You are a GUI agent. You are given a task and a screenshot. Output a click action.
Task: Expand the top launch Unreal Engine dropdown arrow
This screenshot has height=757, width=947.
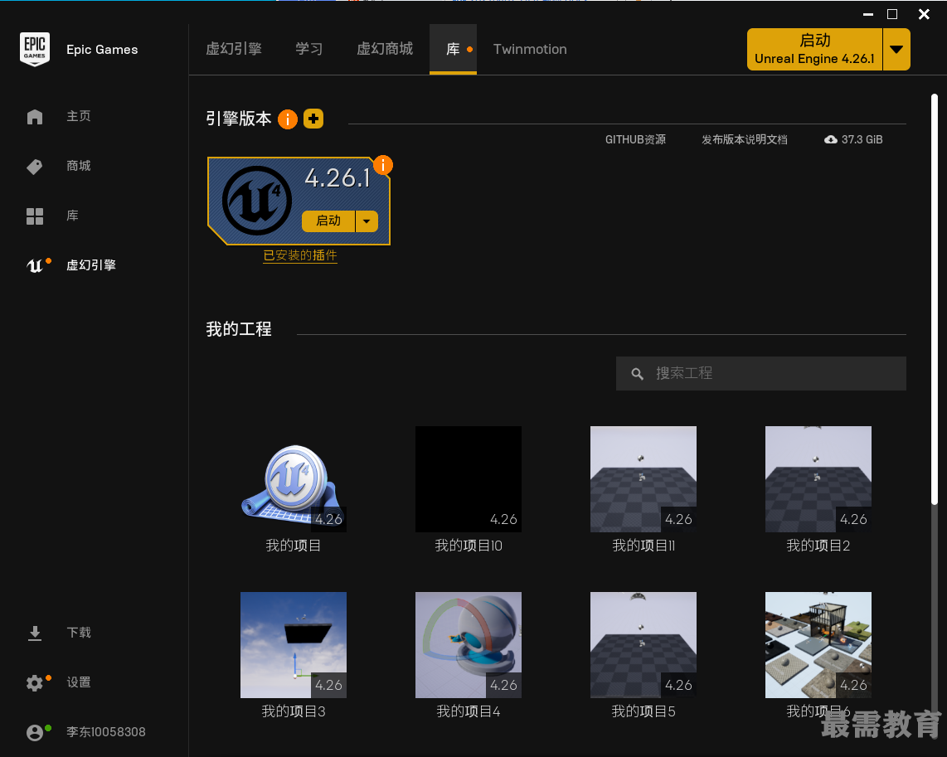[x=897, y=50]
